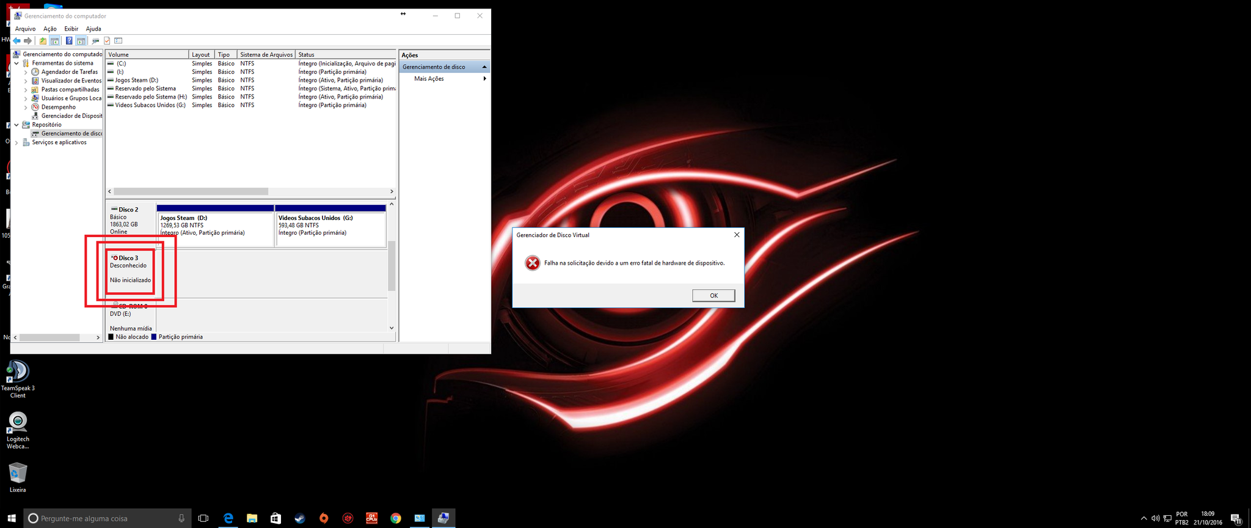Open Origin from the taskbar

pos(324,518)
